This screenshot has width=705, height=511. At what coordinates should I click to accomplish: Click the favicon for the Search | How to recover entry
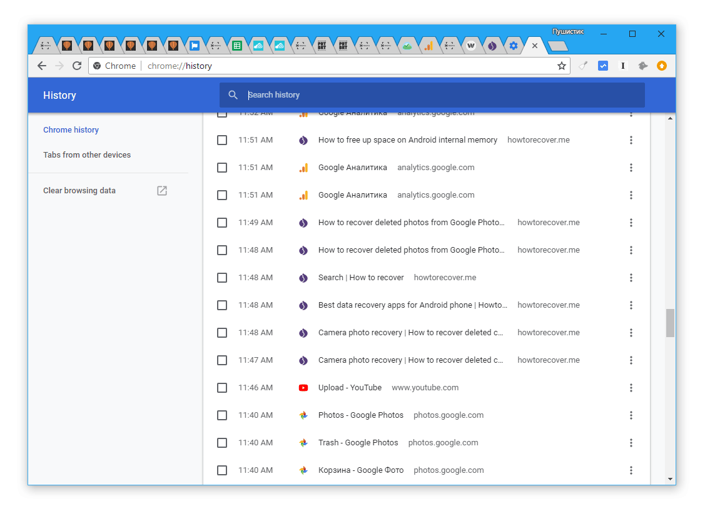tap(303, 278)
